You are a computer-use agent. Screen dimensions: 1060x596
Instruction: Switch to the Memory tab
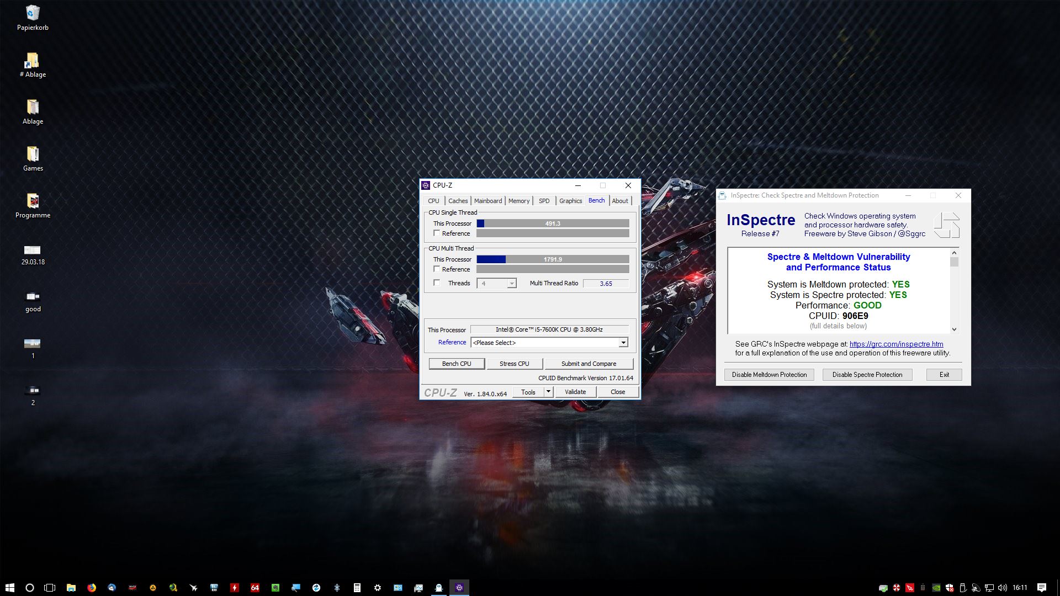click(x=518, y=201)
